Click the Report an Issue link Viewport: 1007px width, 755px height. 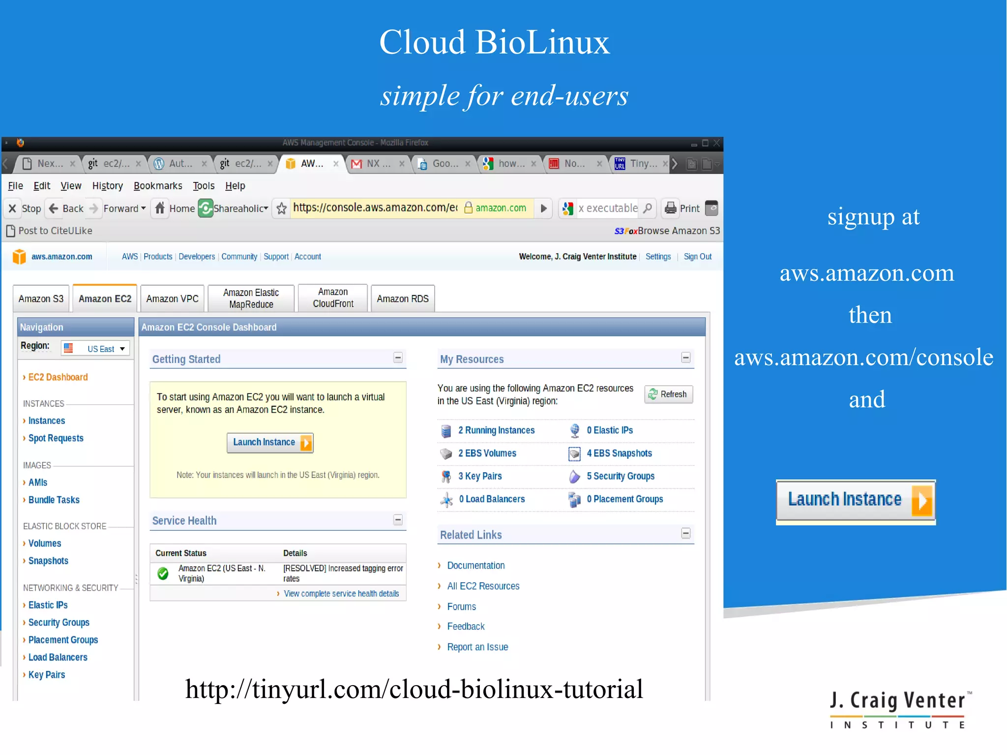477,647
